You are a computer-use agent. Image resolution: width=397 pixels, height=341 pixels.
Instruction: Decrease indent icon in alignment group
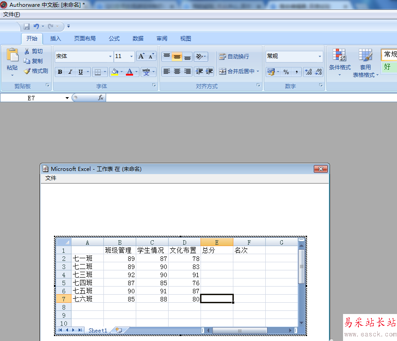[199, 72]
